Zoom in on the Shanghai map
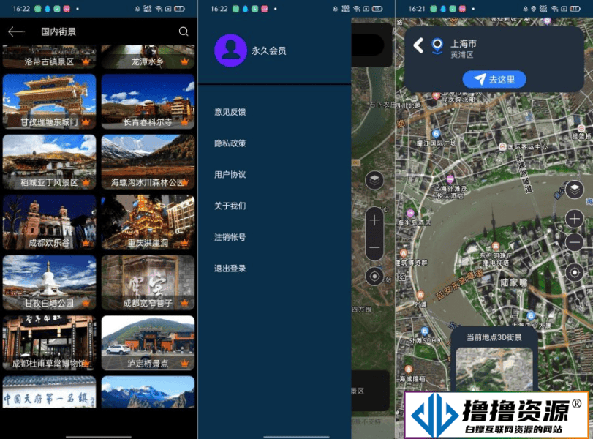The height and width of the screenshot is (439, 593). 575,219
